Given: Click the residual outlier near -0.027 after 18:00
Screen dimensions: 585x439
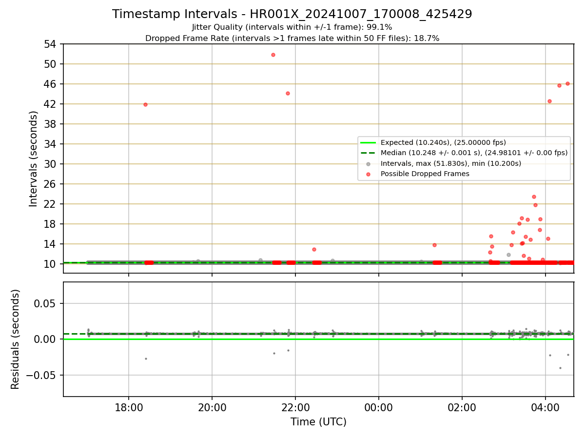Looking at the screenshot, I should [x=146, y=359].
